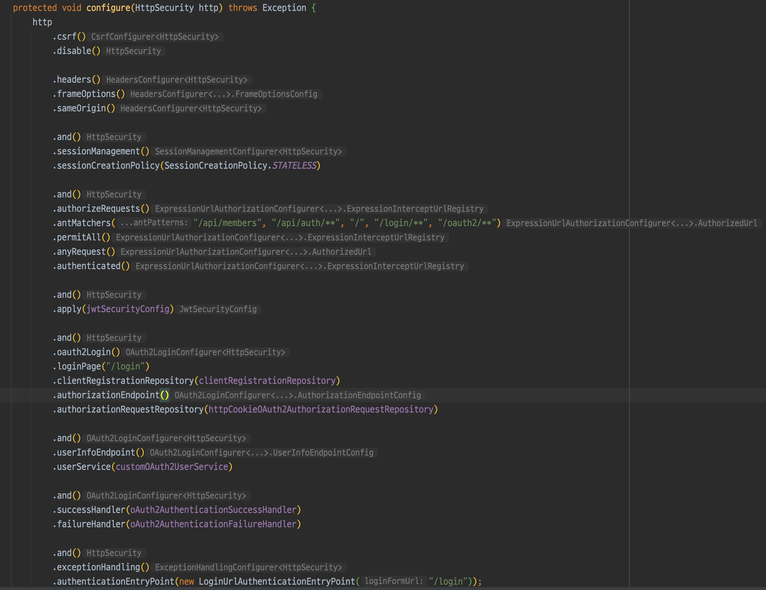Click the frameOptions() method call
Screen dimensions: 766x590
86,94
